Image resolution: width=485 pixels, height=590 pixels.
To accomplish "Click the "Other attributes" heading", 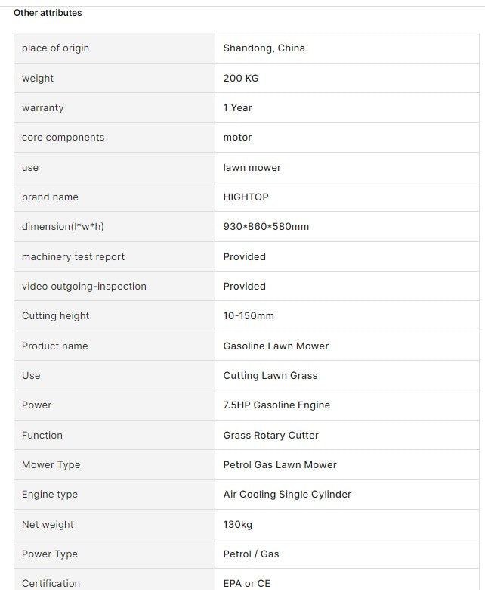I will click(x=48, y=13).
